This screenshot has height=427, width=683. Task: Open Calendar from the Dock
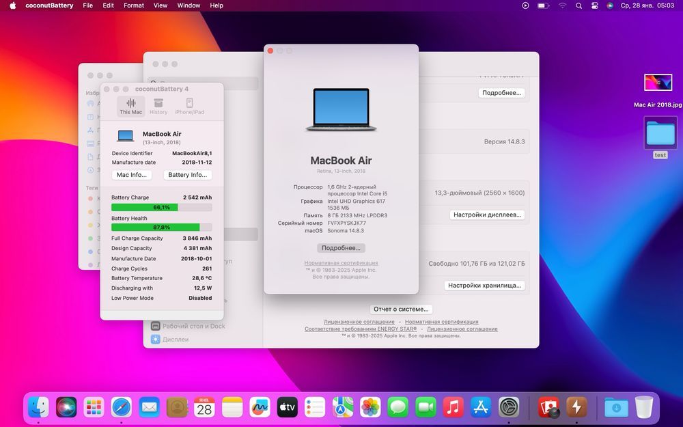pyautogui.click(x=204, y=407)
